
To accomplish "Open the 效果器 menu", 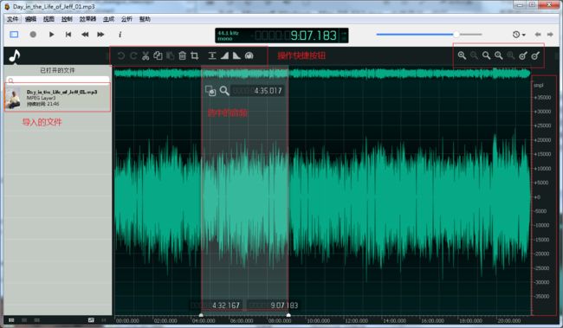I will pos(87,19).
